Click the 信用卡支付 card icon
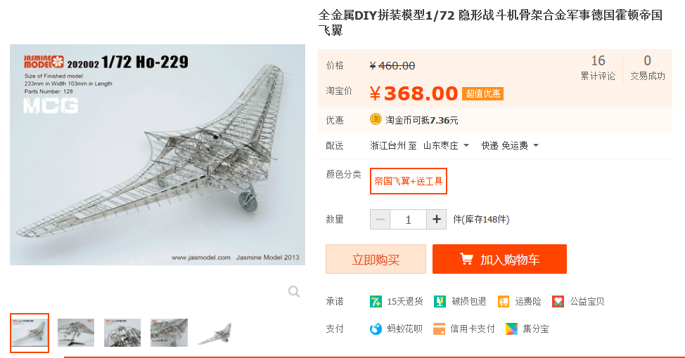The height and width of the screenshot is (358, 685). (x=439, y=329)
